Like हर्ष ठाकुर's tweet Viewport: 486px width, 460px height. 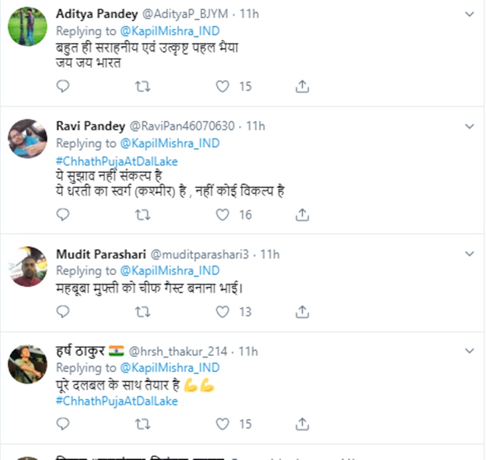click(x=222, y=424)
